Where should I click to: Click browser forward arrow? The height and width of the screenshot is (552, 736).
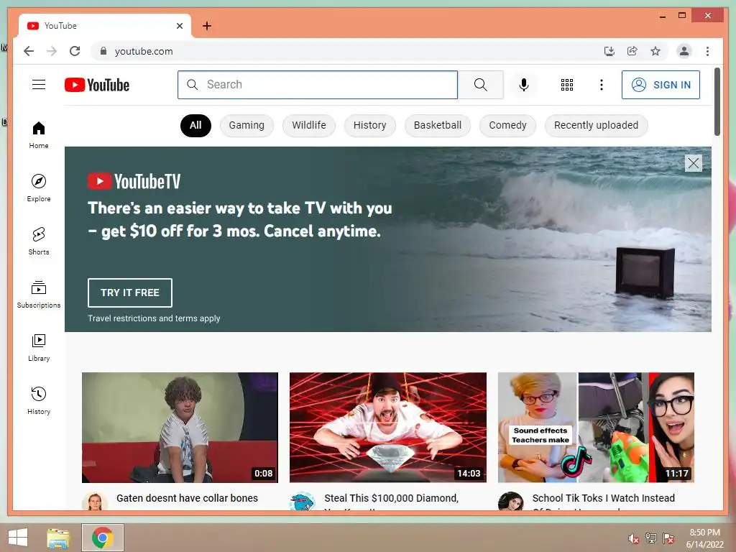click(52, 51)
